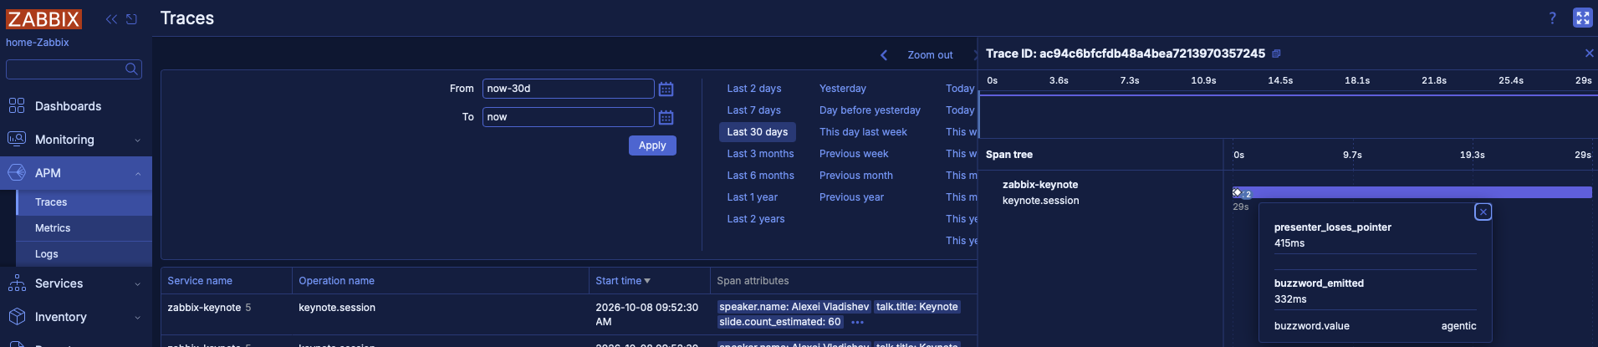This screenshot has height=347, width=1598.
Task: Hide the sidebar using the arrow-box icon
Action: (131, 19)
